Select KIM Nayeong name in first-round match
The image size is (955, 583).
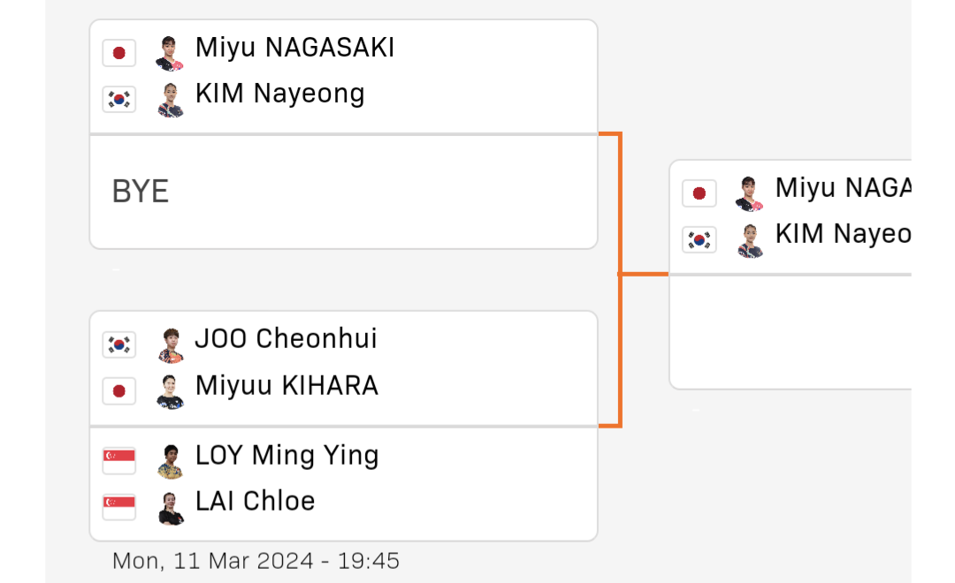pyautogui.click(x=279, y=94)
